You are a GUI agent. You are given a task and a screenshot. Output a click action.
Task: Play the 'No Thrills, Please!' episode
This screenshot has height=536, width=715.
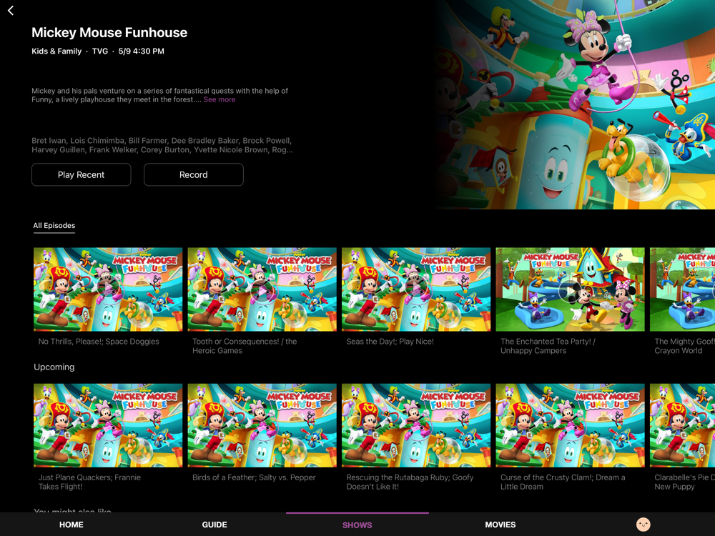coord(108,289)
